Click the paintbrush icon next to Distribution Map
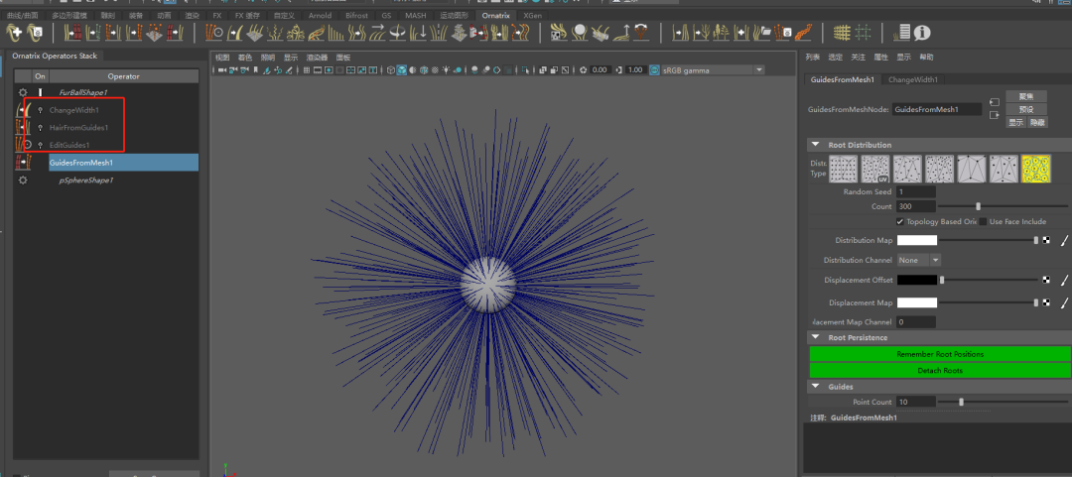This screenshot has height=477, width=1072. tap(1064, 240)
